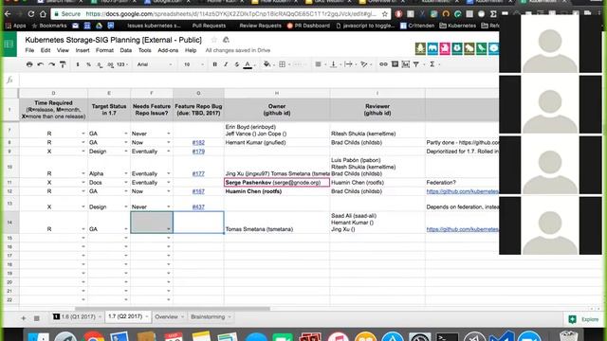Open feature bug link #182
The image size is (607, 341).
click(x=198, y=143)
